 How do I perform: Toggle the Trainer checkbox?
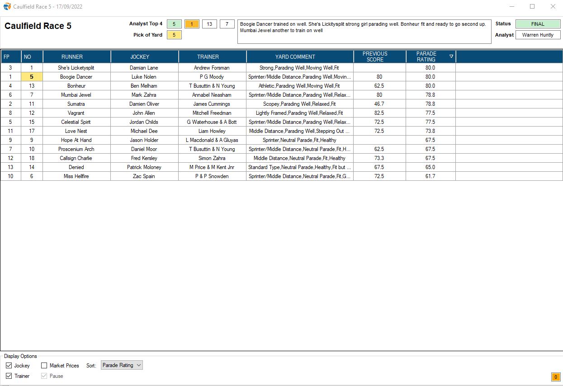pyautogui.click(x=9, y=376)
